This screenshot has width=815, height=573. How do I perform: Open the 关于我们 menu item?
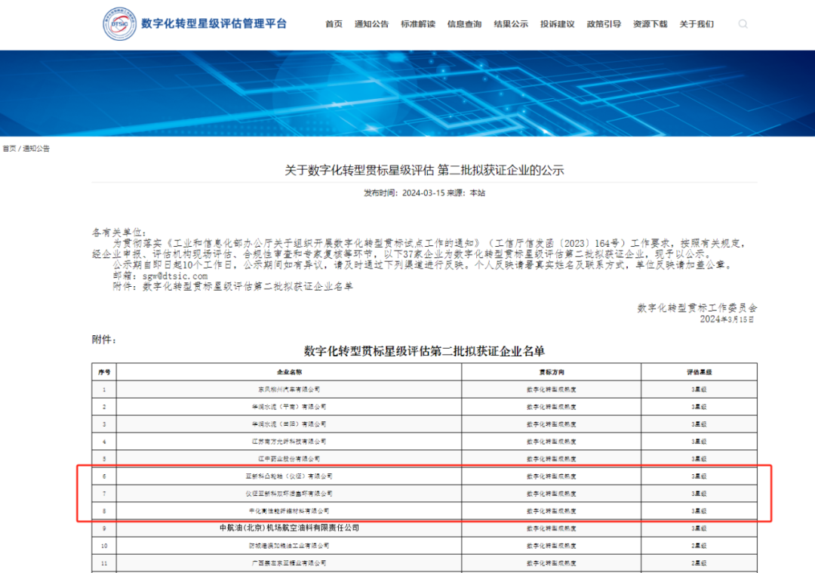(697, 24)
